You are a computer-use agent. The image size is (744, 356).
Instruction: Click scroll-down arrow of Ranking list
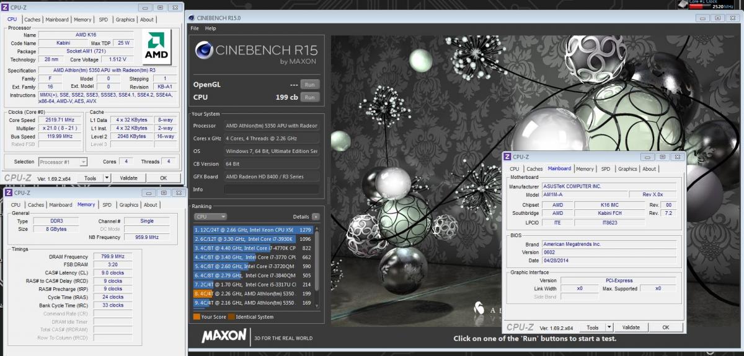(x=318, y=306)
